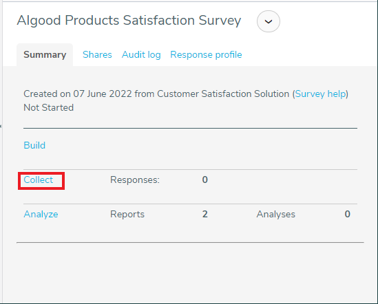
Task: Click the Analyses label
Action: [x=276, y=215]
